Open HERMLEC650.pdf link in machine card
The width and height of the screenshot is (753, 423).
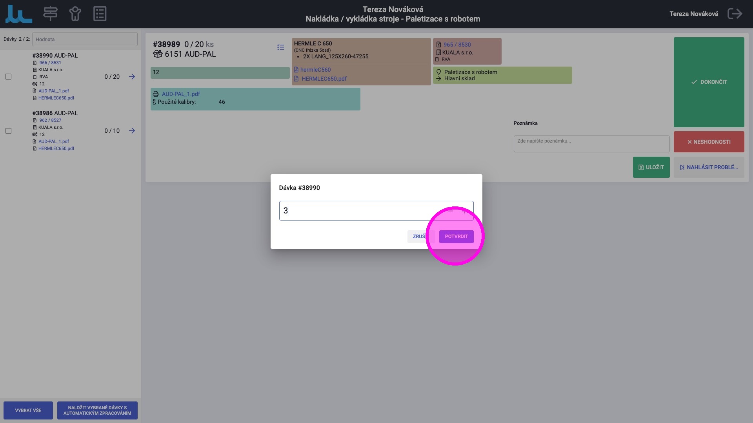click(324, 79)
